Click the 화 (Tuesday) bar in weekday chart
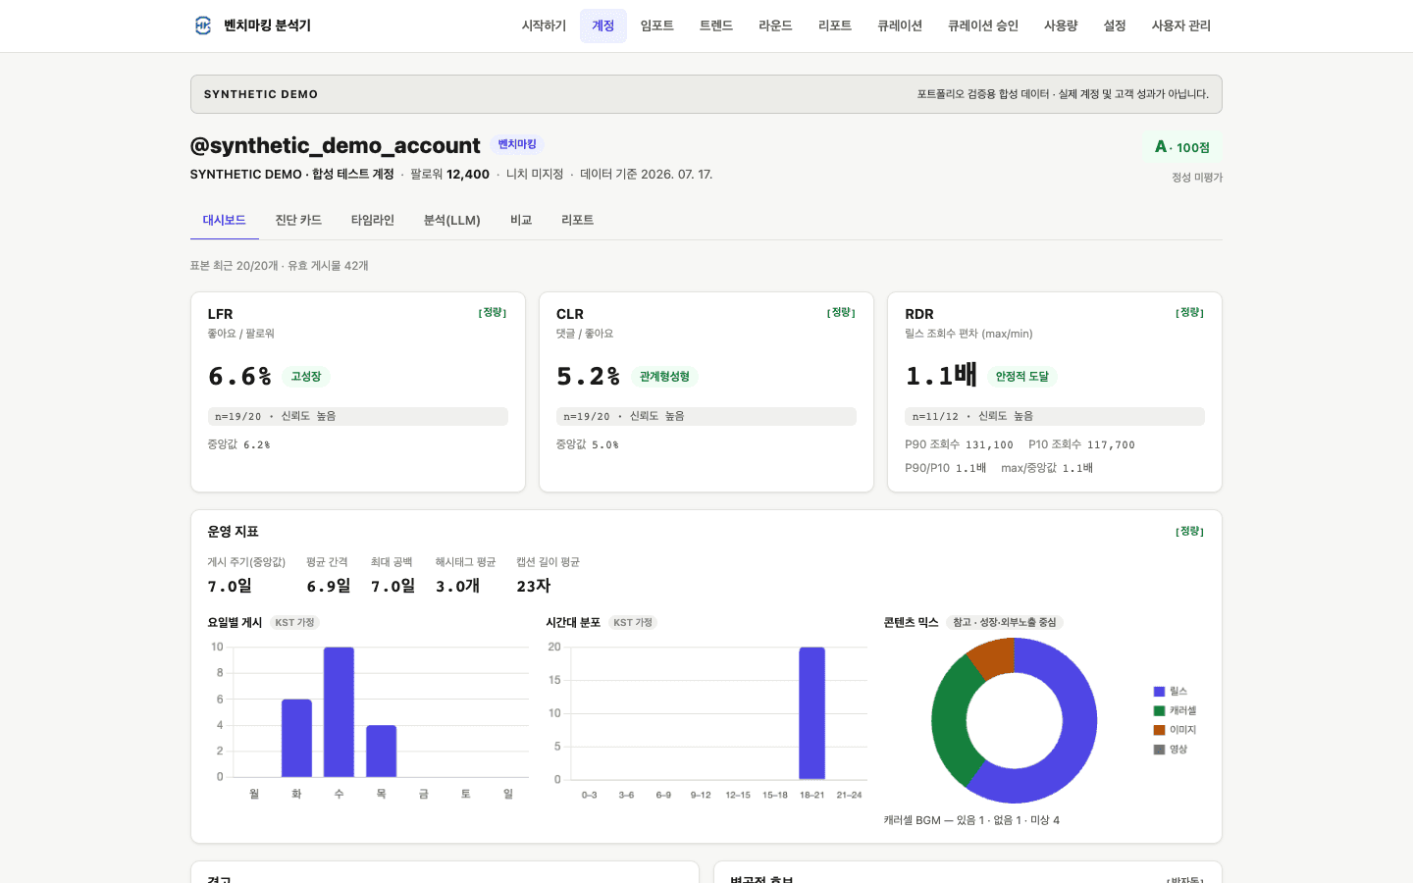Image resolution: width=1413 pixels, height=883 pixels. [x=296, y=738]
